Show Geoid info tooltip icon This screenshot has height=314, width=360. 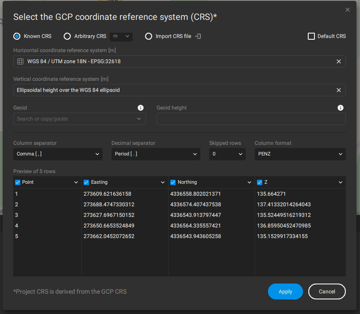(x=141, y=108)
